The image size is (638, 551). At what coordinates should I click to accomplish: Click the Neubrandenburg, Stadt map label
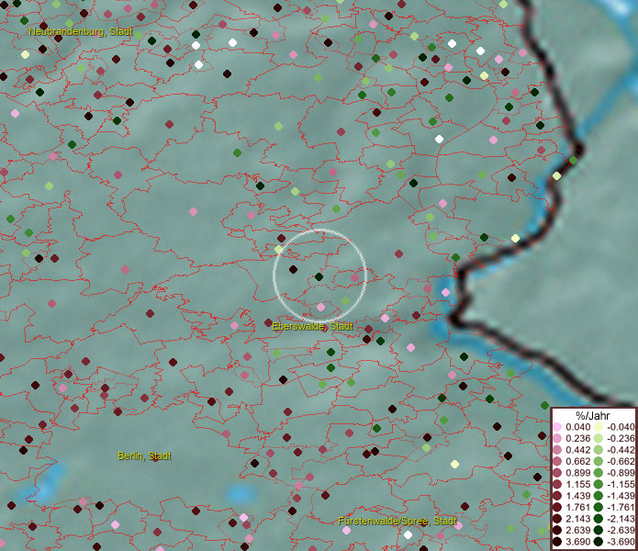tap(81, 31)
